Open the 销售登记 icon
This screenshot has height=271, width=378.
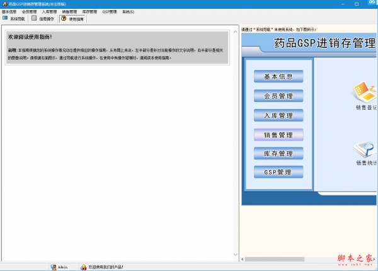pyautogui.click(x=365, y=92)
